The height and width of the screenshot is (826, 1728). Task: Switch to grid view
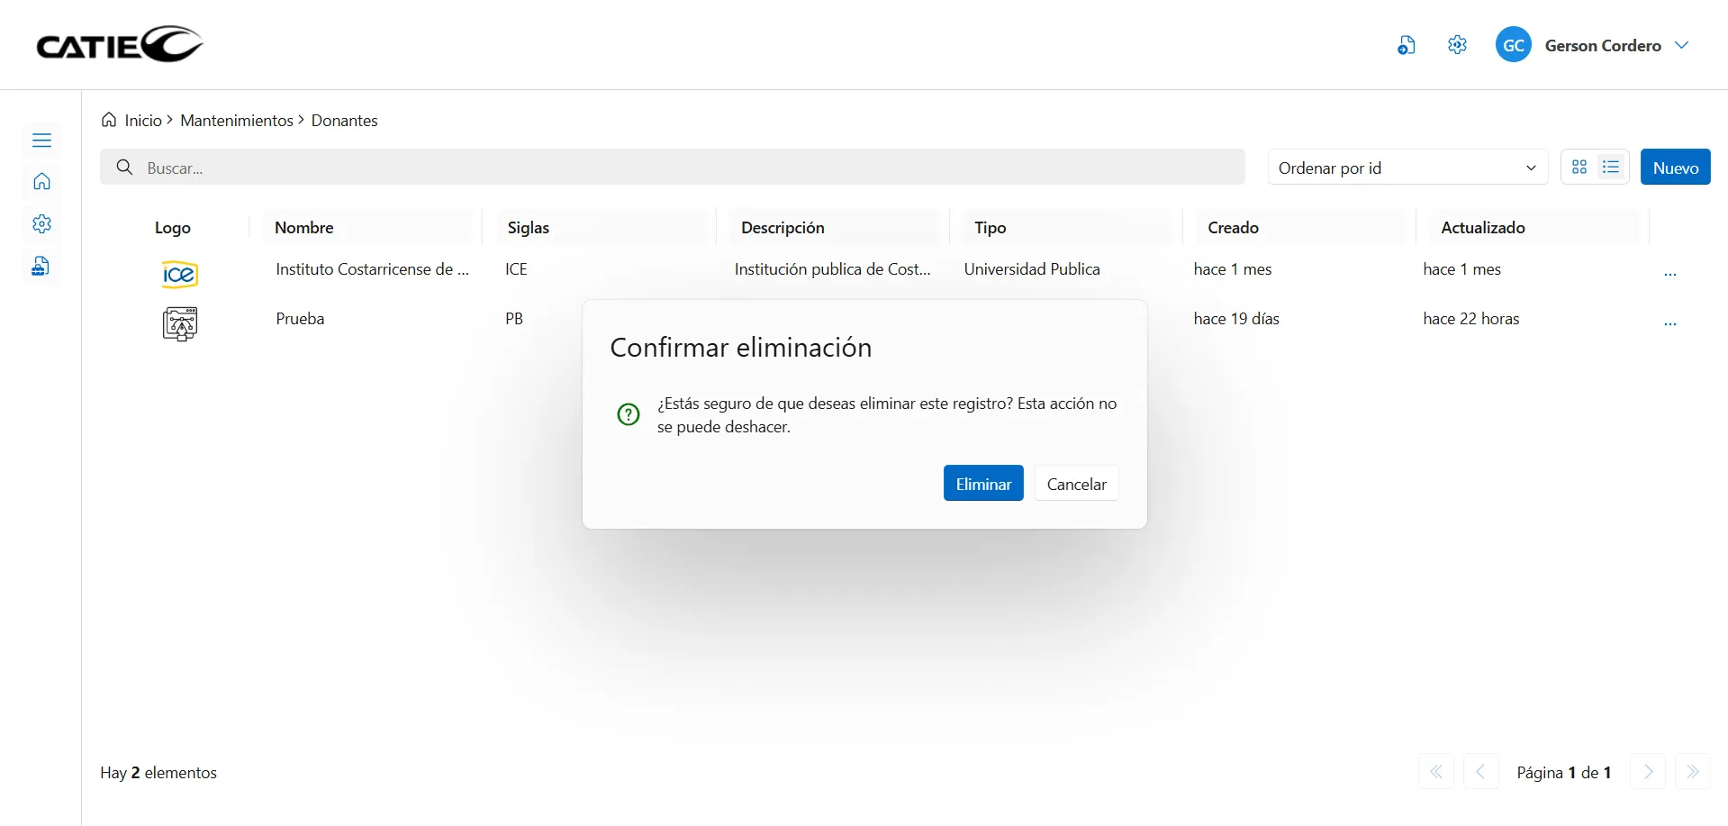pos(1579,168)
